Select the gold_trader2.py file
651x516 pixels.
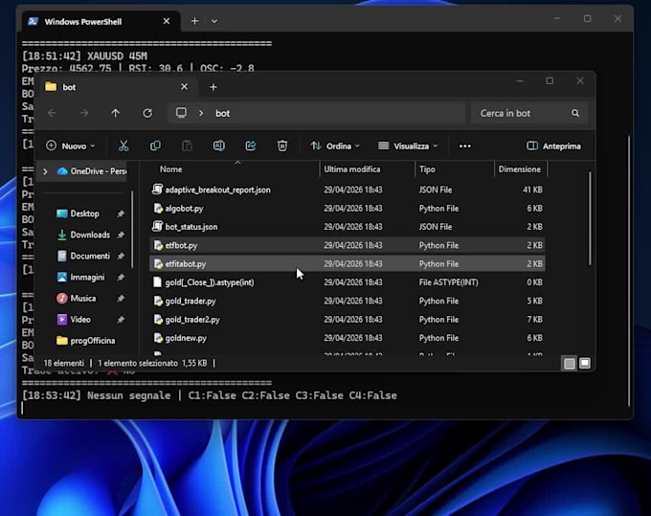tap(348, 319)
